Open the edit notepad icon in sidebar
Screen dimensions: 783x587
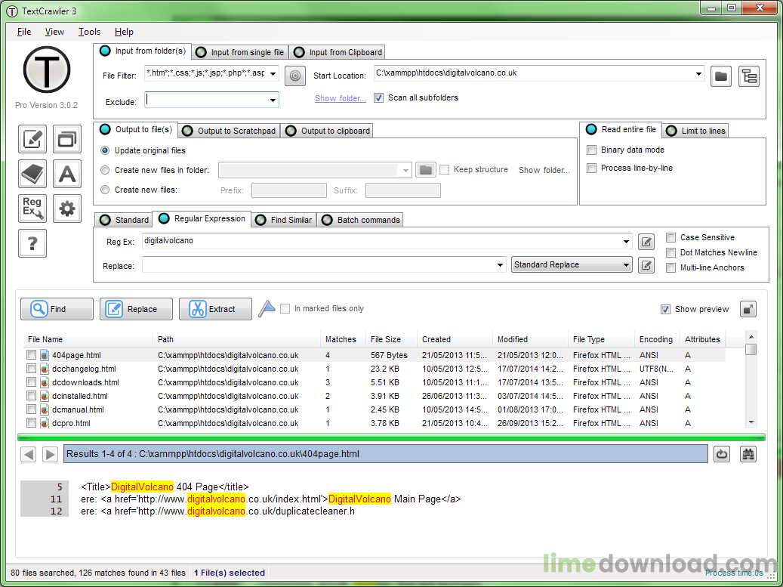click(32, 139)
